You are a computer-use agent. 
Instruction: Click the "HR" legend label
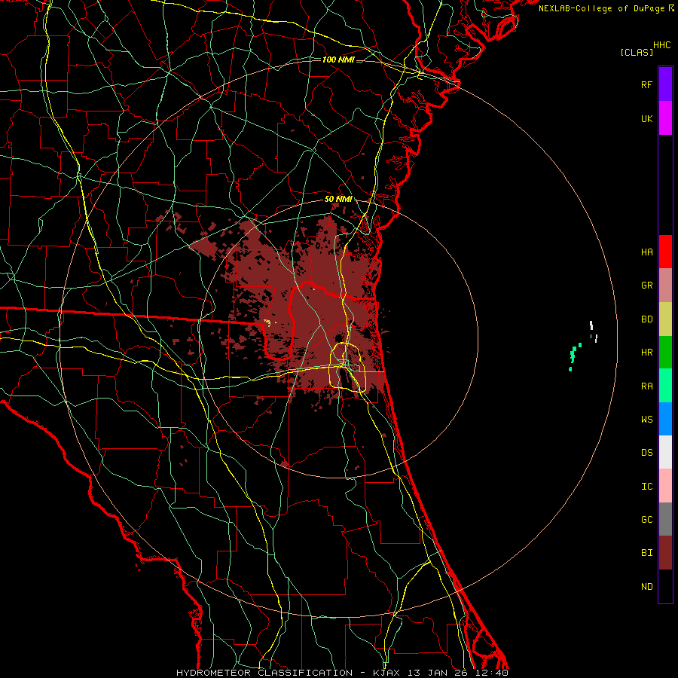(646, 353)
